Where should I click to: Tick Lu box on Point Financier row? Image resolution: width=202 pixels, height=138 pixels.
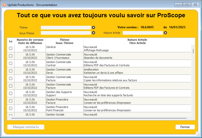(x=11, y=108)
